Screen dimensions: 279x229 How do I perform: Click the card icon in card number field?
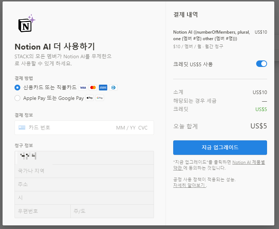pyautogui.click(x=22, y=128)
